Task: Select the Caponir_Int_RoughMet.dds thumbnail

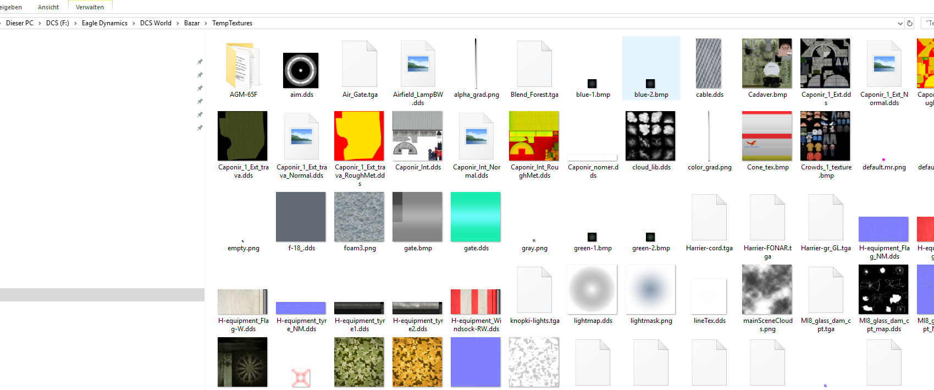Action: [534, 136]
